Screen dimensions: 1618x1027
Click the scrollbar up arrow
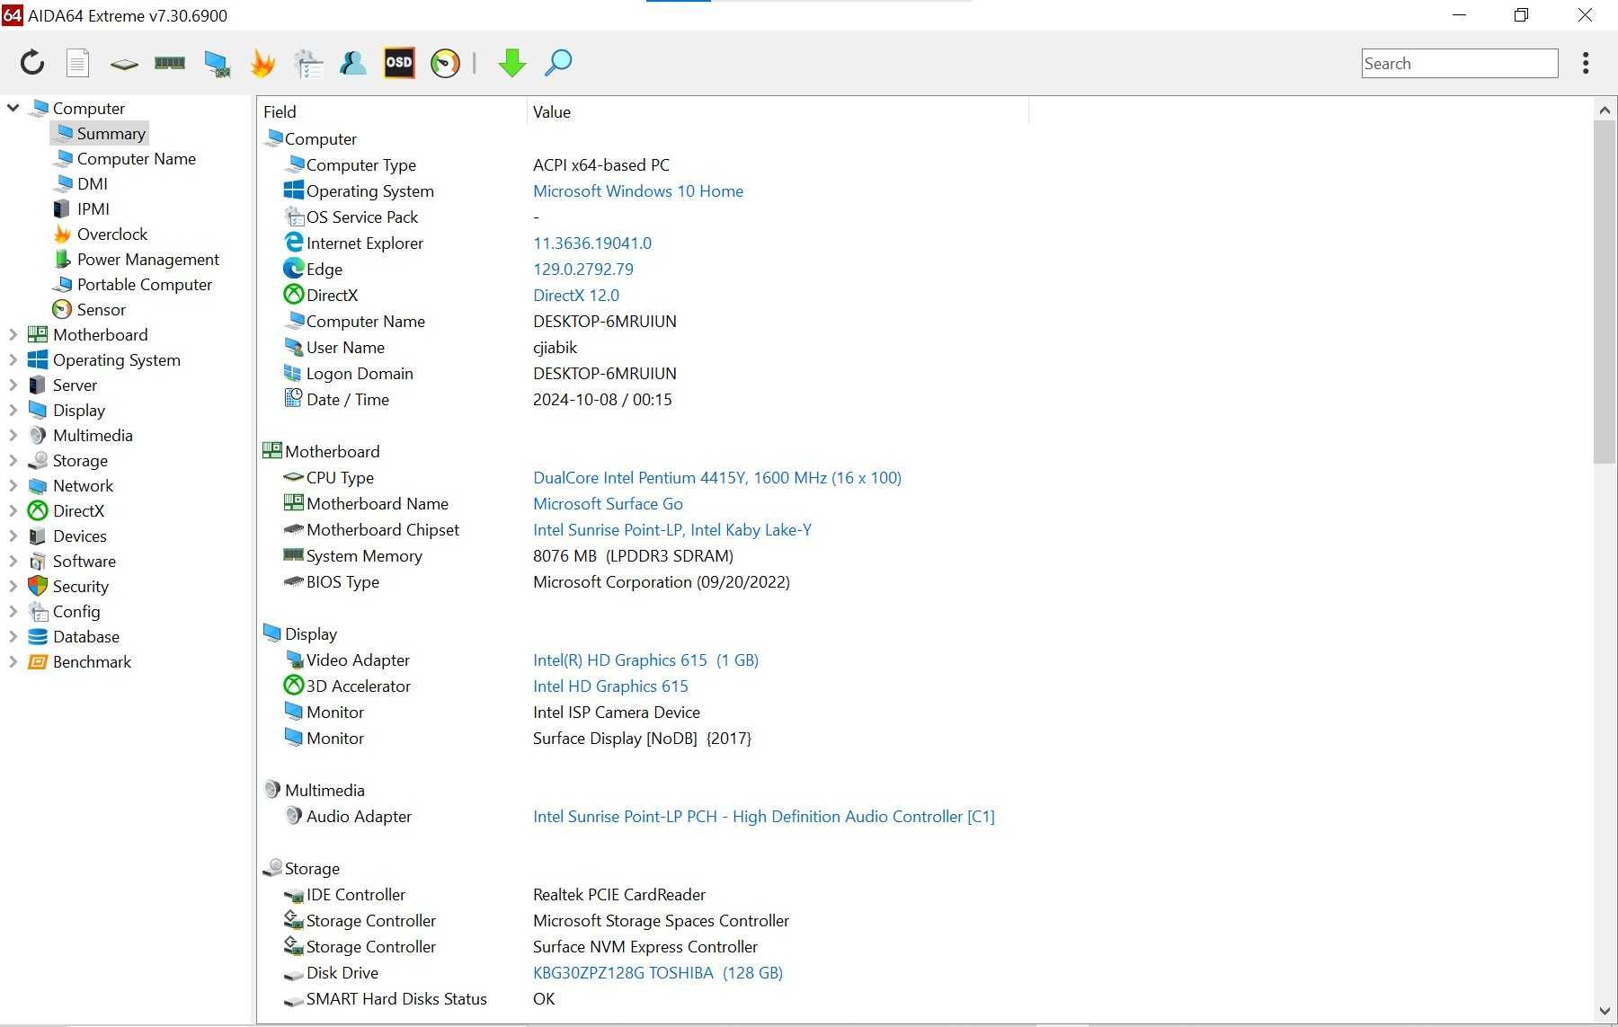click(1605, 110)
